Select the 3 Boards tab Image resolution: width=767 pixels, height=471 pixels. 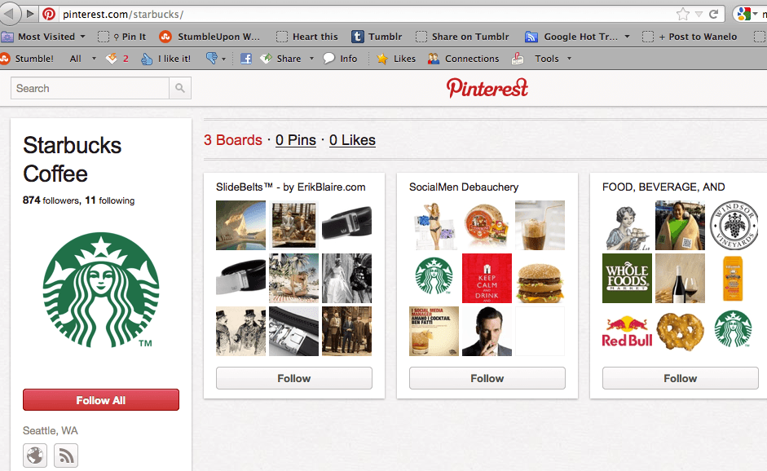tap(233, 140)
